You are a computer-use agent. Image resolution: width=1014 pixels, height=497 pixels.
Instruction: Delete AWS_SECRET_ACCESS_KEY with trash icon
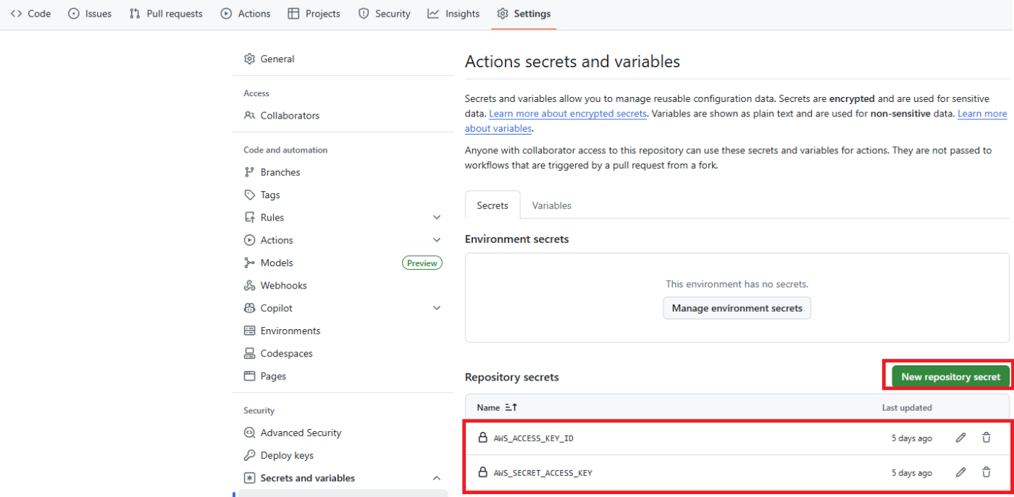click(x=986, y=472)
